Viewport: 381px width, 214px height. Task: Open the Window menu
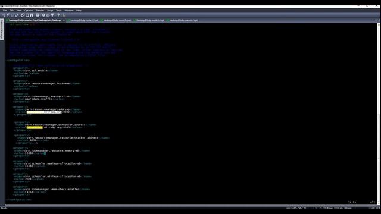(x=69, y=11)
